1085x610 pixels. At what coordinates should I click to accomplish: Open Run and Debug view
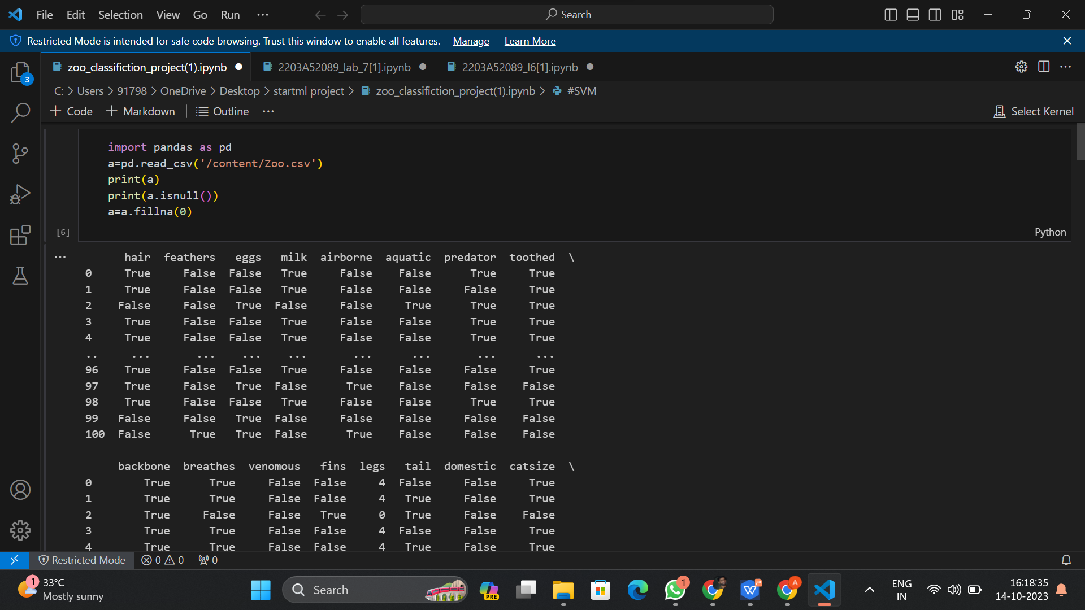[20, 194]
